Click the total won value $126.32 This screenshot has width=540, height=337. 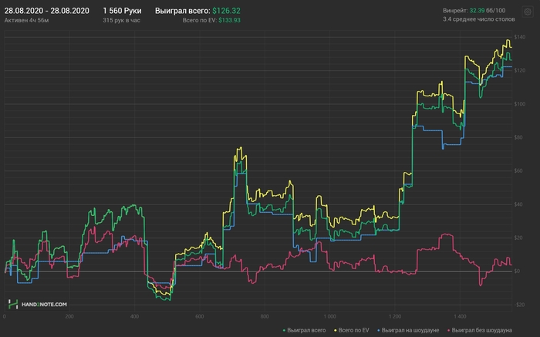click(x=226, y=11)
